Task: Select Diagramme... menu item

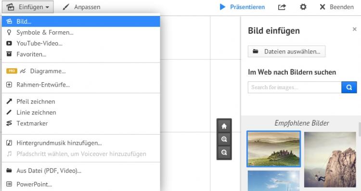Action: coord(81,71)
